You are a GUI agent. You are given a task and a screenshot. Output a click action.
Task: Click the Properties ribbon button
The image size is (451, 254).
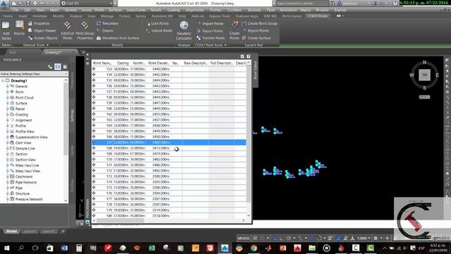[39, 23]
